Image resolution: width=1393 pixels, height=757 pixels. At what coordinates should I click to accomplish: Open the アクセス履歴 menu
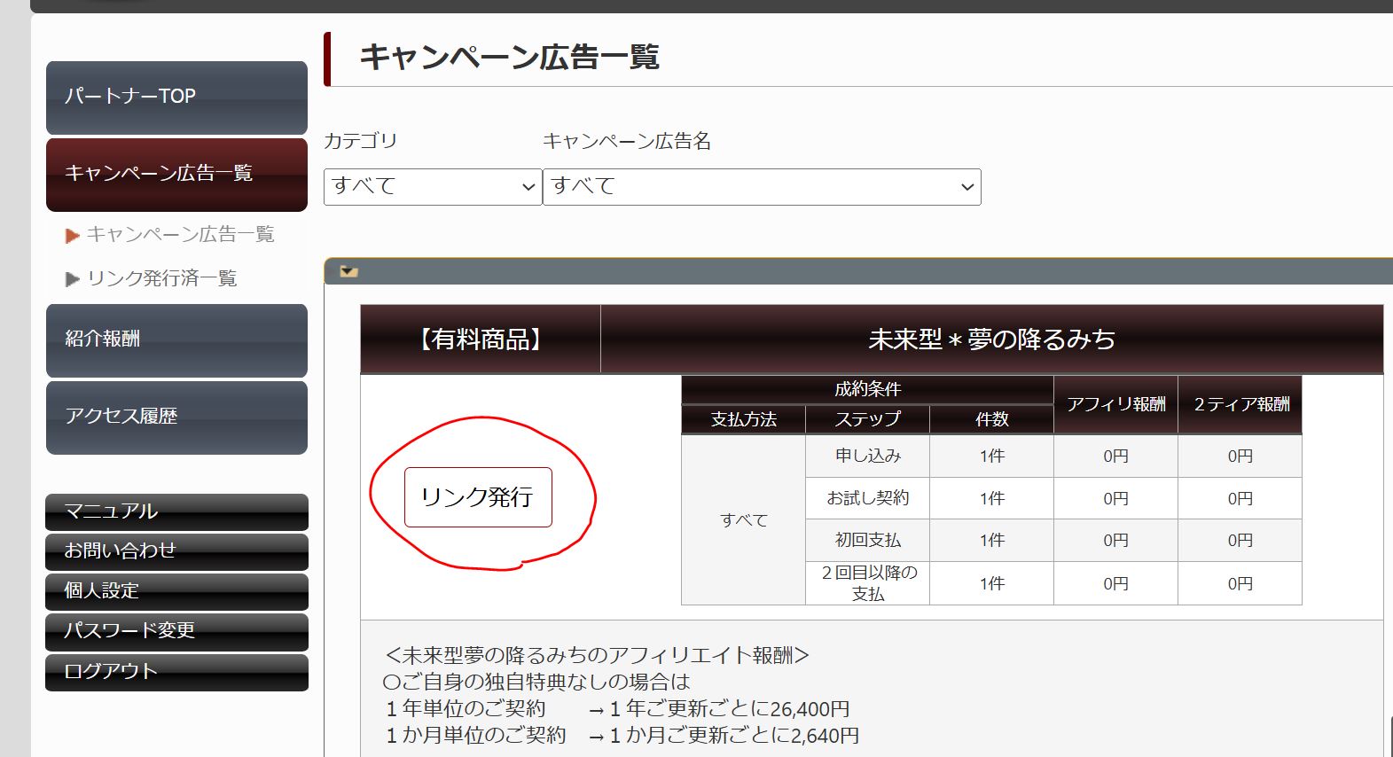176,417
